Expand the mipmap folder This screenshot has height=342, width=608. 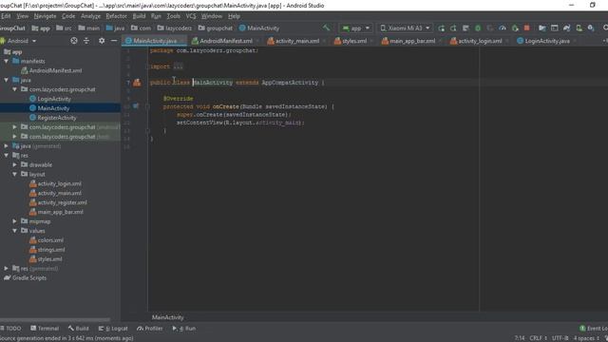coord(15,221)
